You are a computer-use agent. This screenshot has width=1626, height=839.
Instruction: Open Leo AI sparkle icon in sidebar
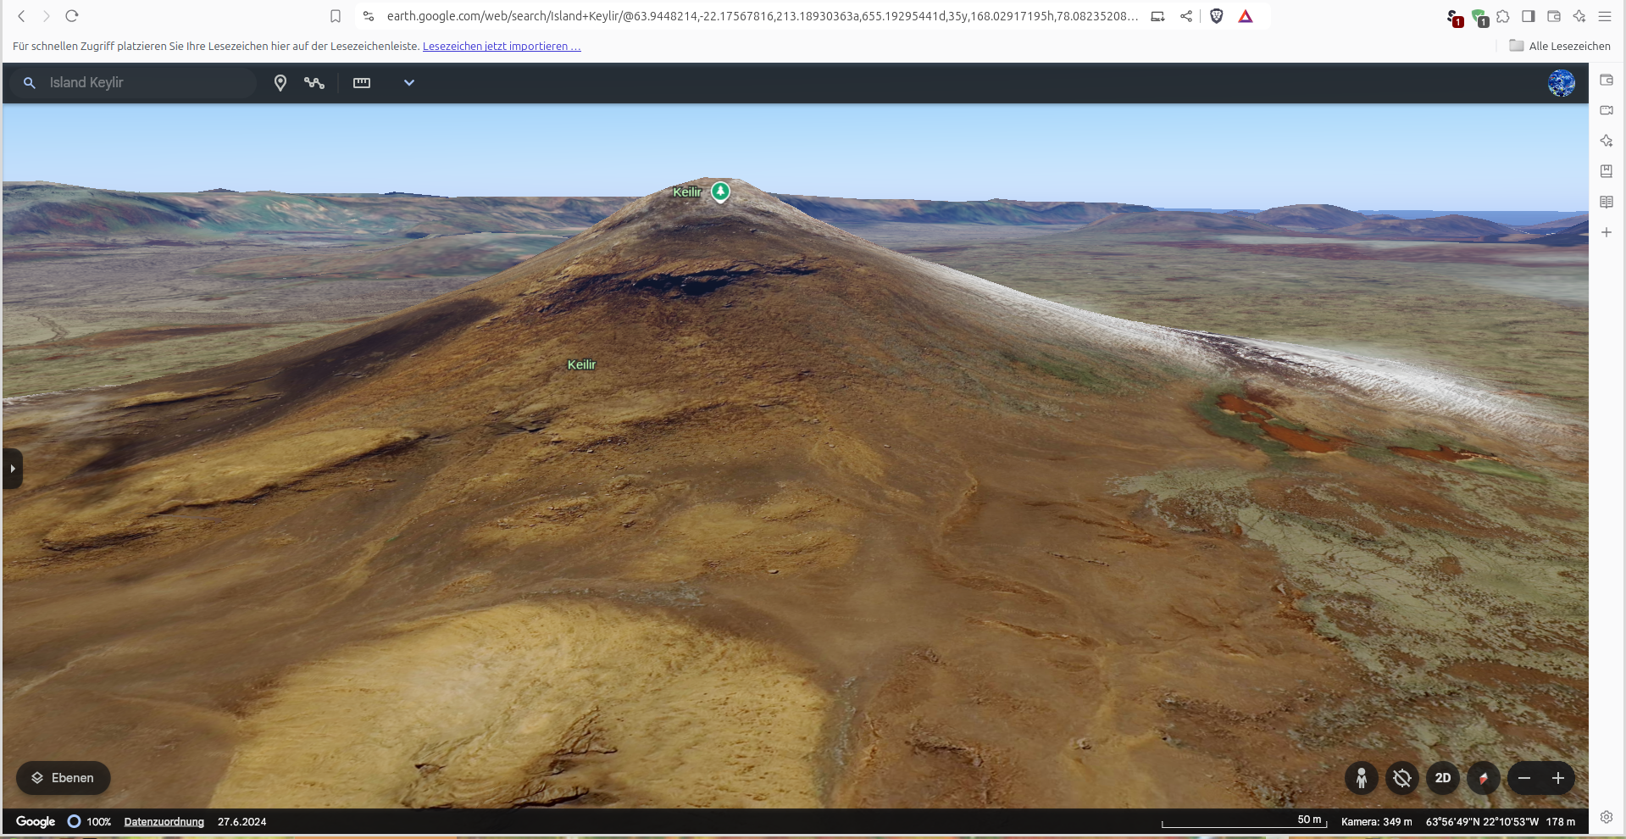[1607, 141]
